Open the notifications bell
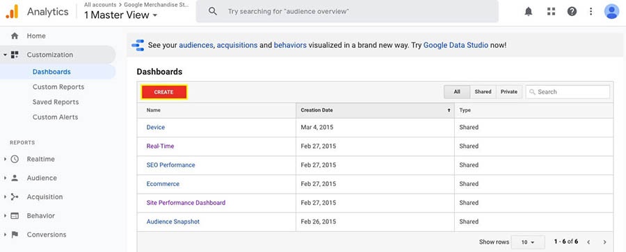This screenshot has width=626, height=252. point(528,12)
